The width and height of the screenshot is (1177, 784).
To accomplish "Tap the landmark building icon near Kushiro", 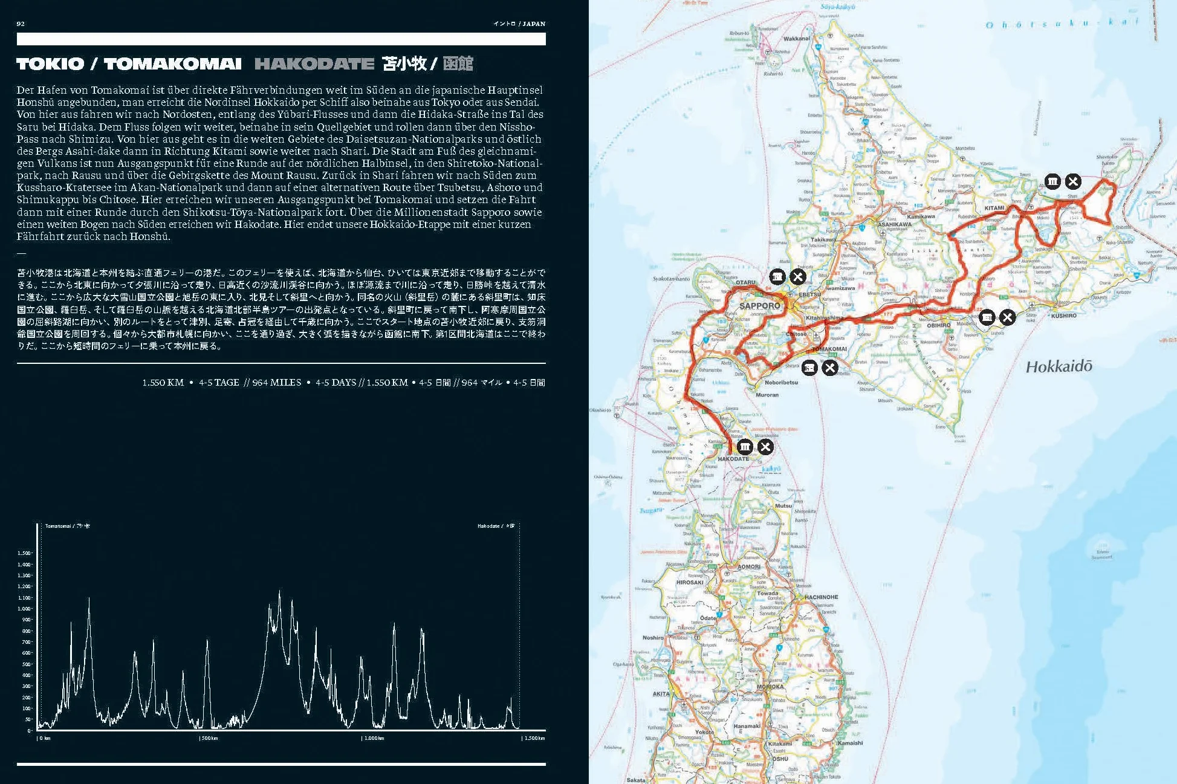I will point(987,317).
